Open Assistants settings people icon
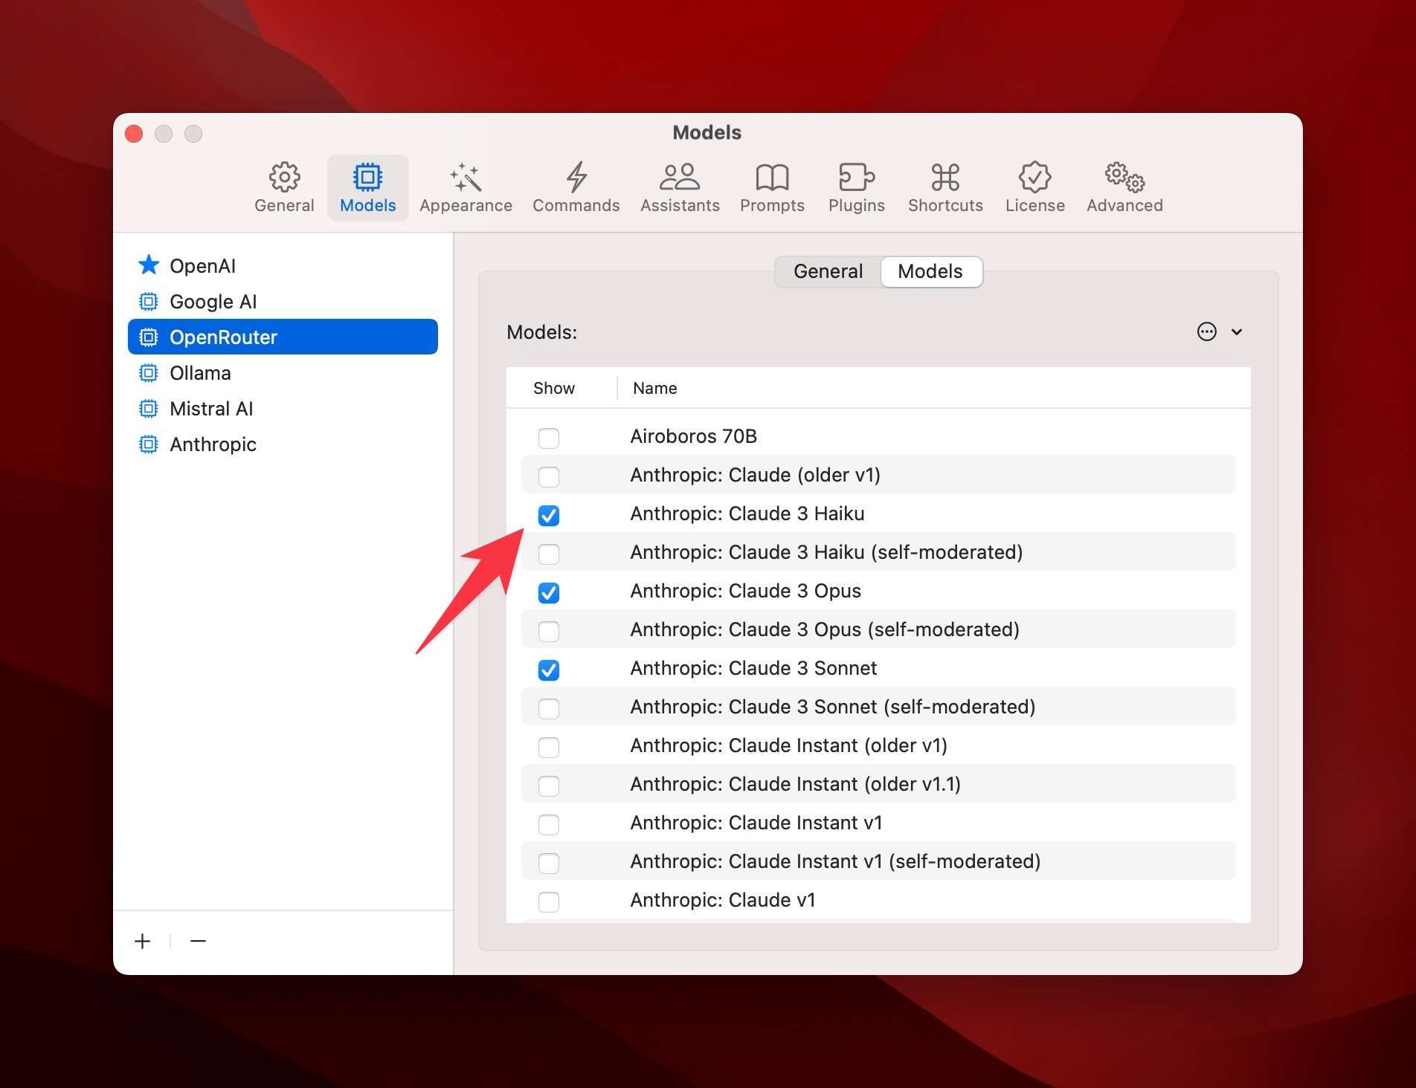The width and height of the screenshot is (1416, 1088). pyautogui.click(x=680, y=177)
